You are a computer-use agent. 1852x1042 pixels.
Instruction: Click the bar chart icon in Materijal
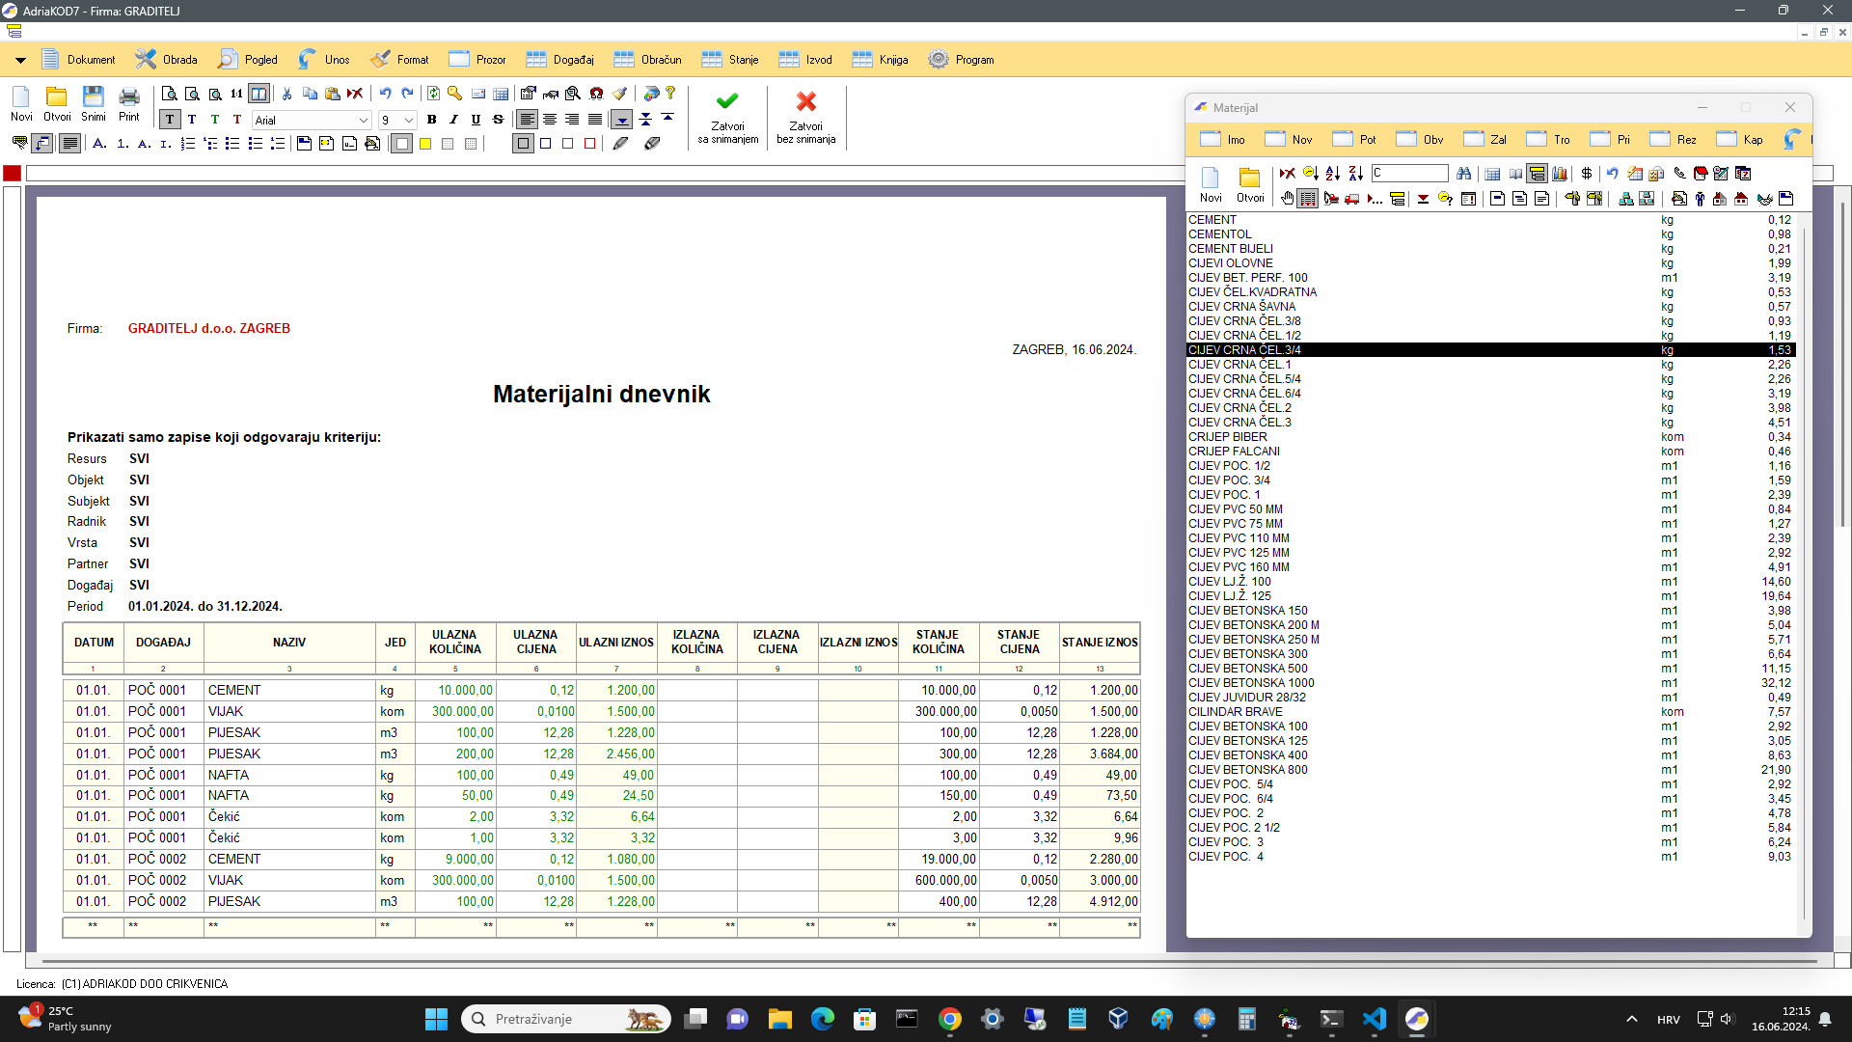1560,174
